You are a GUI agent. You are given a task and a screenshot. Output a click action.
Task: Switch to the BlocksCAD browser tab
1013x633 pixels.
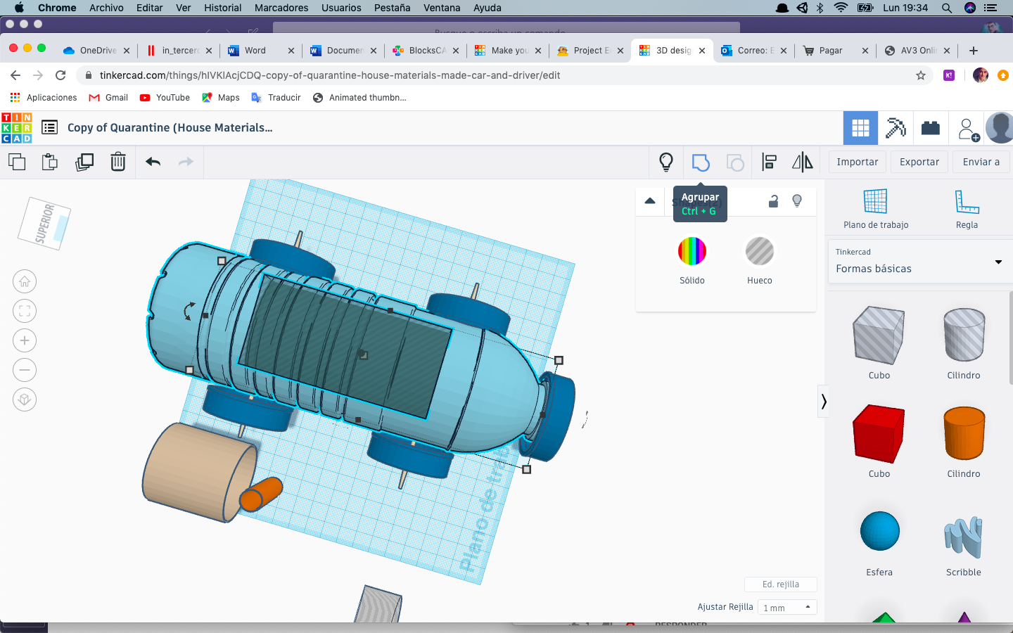coord(425,51)
